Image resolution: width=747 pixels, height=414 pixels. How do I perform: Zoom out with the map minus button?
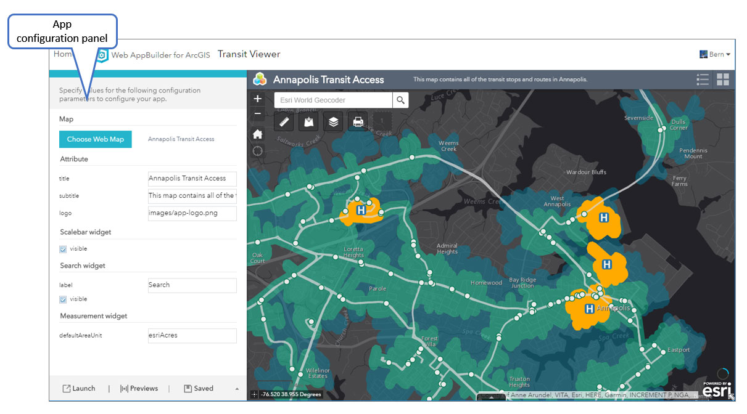click(x=257, y=114)
